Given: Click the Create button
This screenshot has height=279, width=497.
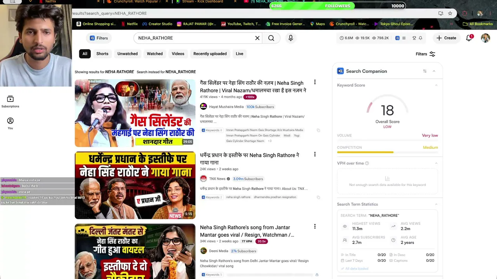Looking at the screenshot, I should pos(446,38).
